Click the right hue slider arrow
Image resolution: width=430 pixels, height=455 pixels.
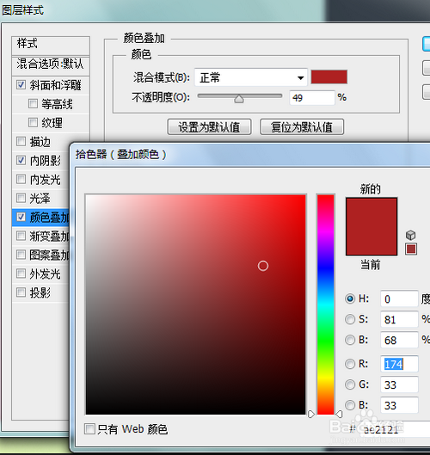[339, 414]
